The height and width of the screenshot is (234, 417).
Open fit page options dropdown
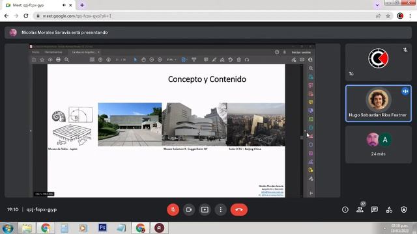coord(184,60)
